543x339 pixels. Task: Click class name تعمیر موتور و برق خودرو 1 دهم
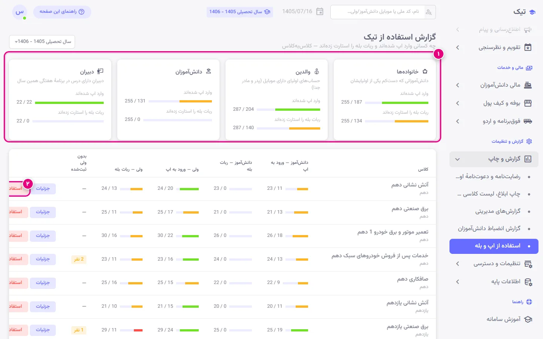pos(393,232)
